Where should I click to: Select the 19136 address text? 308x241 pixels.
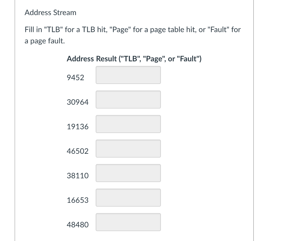tap(78, 127)
